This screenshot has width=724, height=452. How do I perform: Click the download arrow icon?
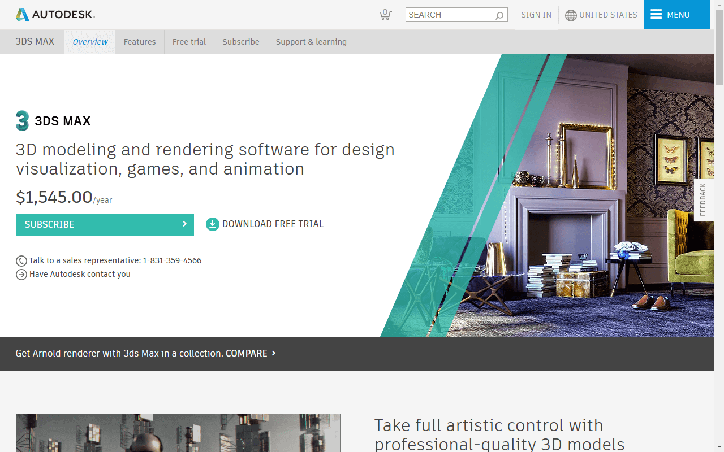(212, 224)
